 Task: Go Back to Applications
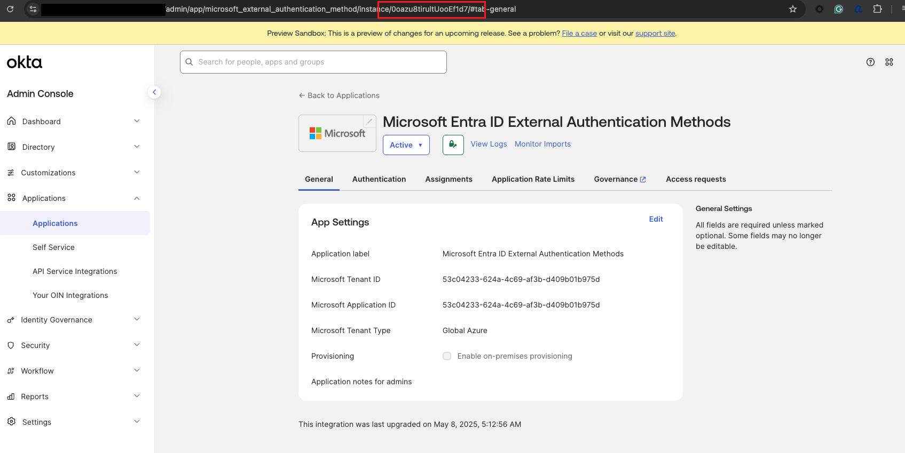point(339,95)
